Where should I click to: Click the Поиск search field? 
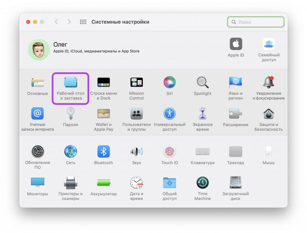tap(256, 22)
